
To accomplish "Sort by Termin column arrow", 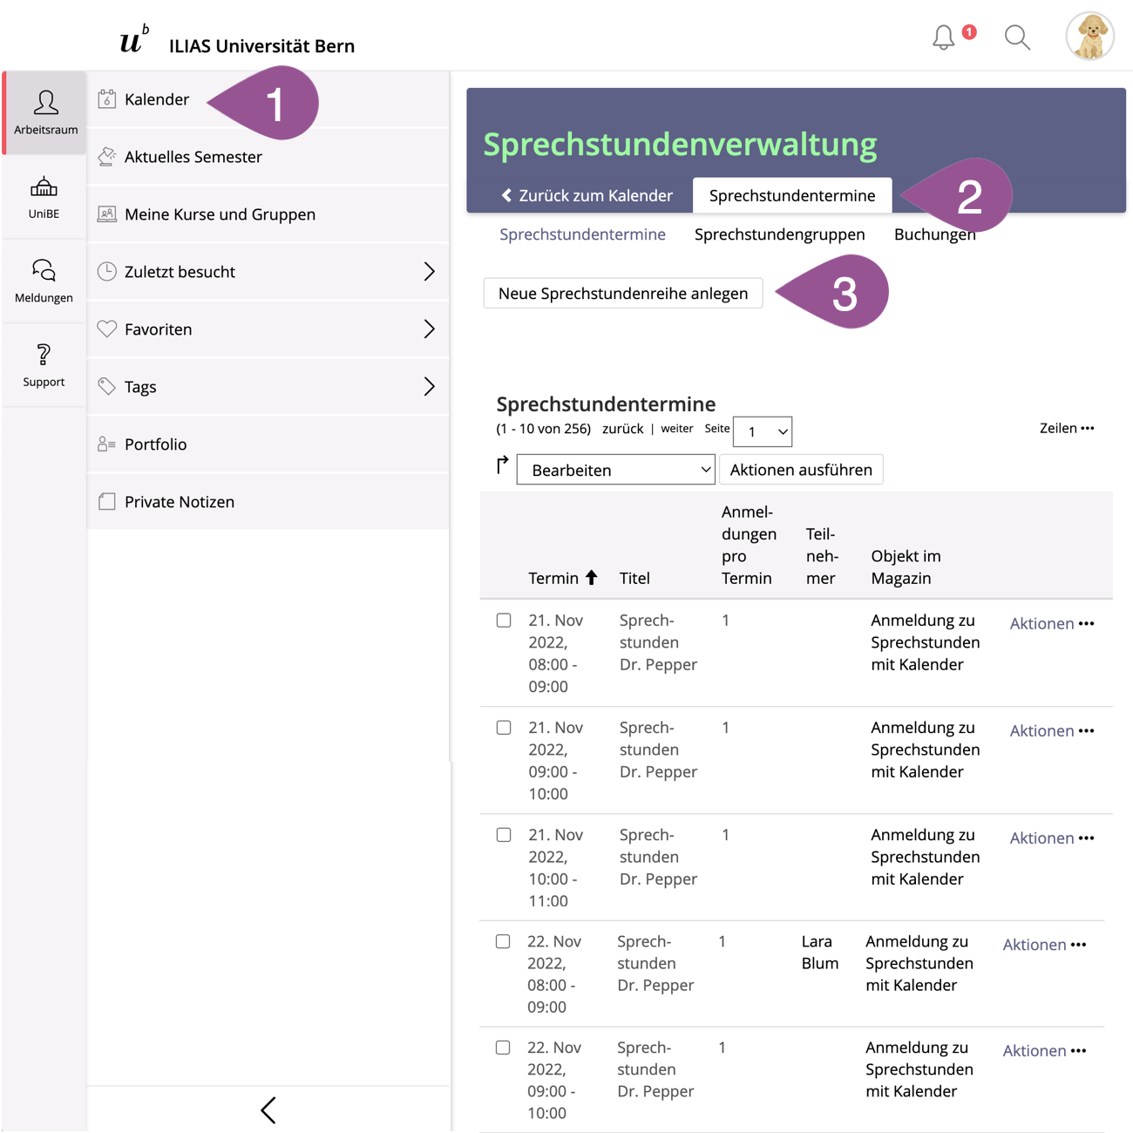I will (x=592, y=578).
